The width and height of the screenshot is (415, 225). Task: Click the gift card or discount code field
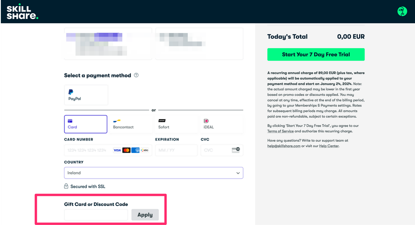[x=96, y=215]
